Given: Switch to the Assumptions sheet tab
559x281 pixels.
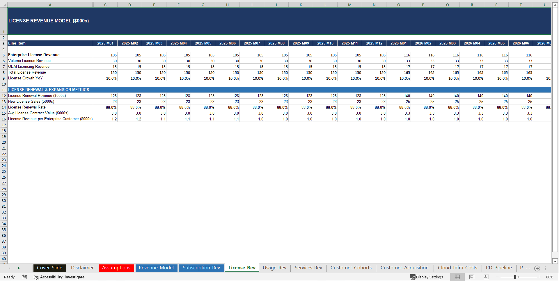Looking at the screenshot, I should coord(116,268).
